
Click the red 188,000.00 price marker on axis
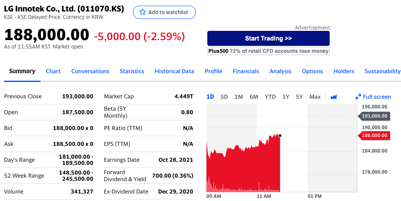point(374,135)
